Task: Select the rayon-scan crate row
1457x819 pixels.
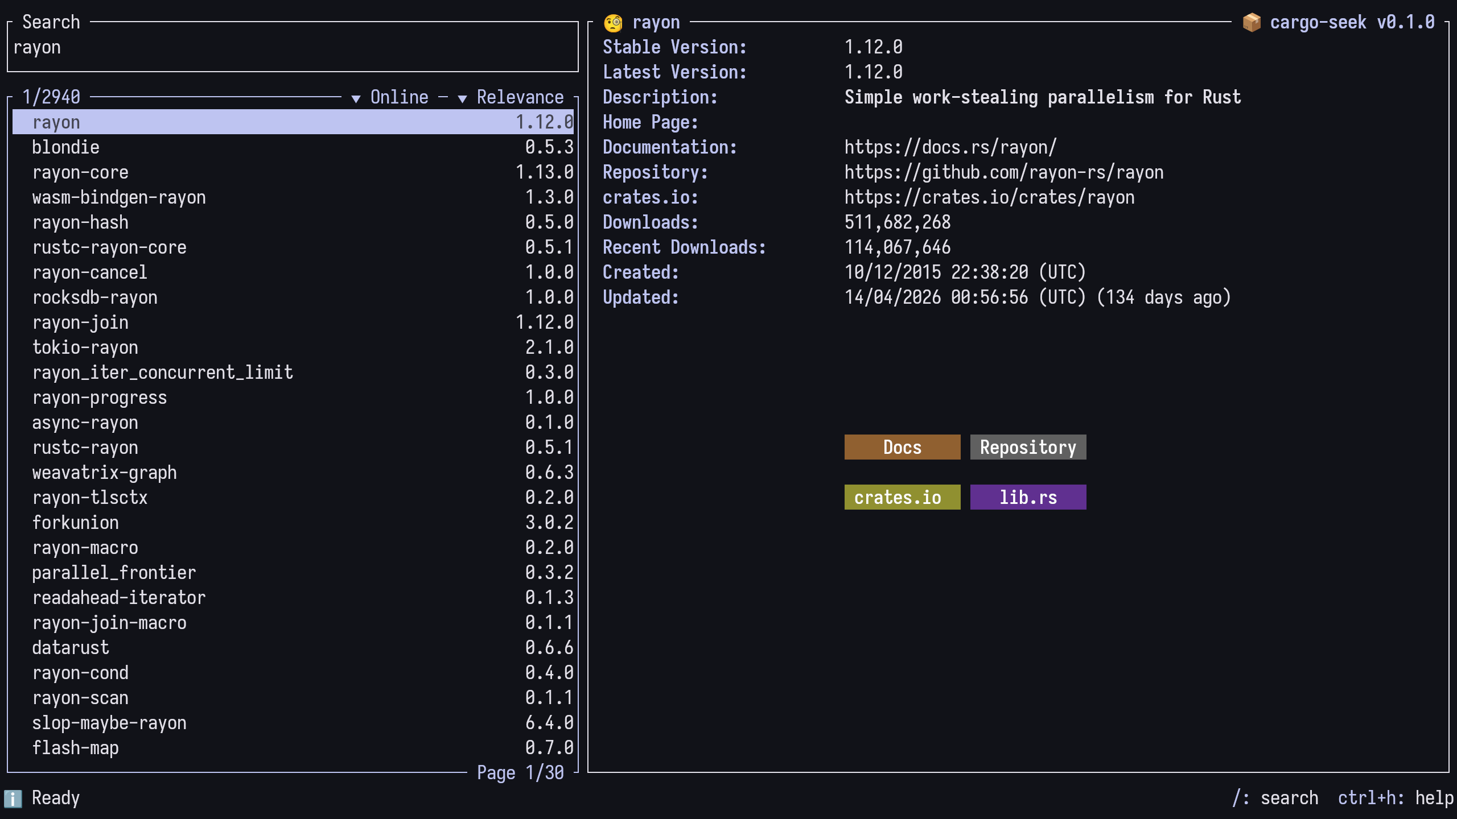Action: coord(293,697)
